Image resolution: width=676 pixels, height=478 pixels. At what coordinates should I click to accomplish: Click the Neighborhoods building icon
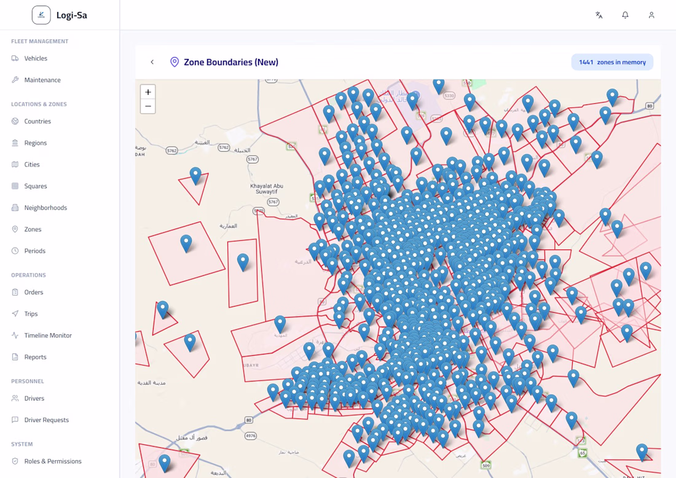coord(15,207)
